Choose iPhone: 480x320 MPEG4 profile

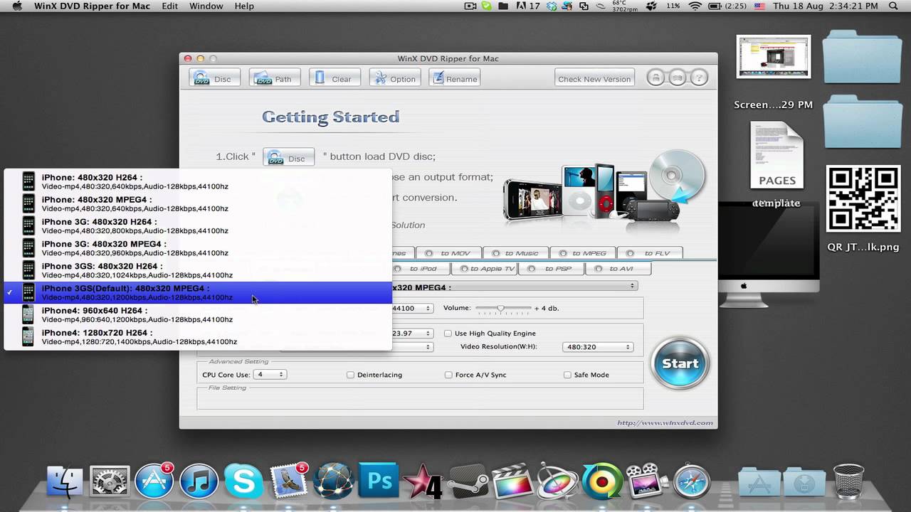coord(198,203)
